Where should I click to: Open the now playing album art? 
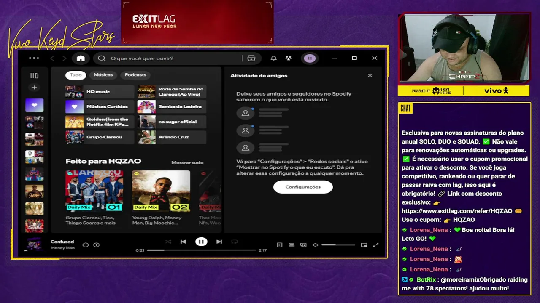point(34,245)
